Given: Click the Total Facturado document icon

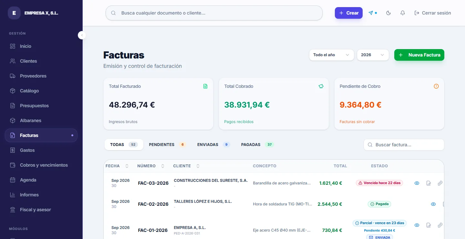Looking at the screenshot, I should (205, 86).
